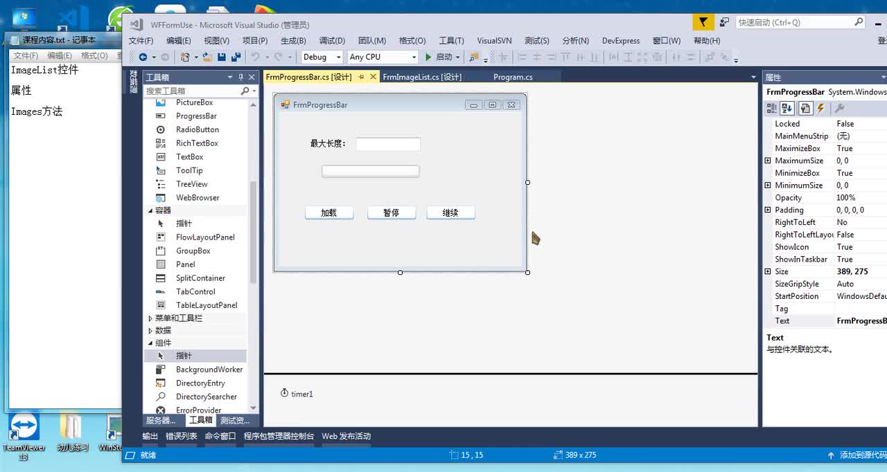Click the New Project toolbar icon
Image resolution: width=887 pixels, height=472 pixels.
click(185, 57)
